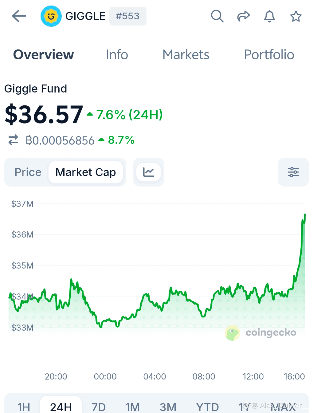Tap the back arrow icon
321x413 pixels.
point(19,16)
